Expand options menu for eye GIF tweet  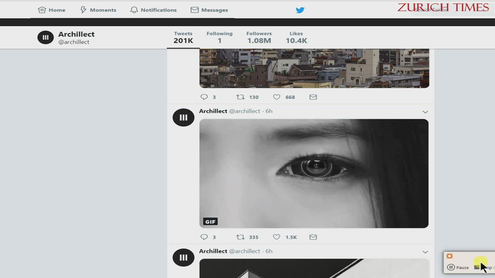tap(425, 112)
